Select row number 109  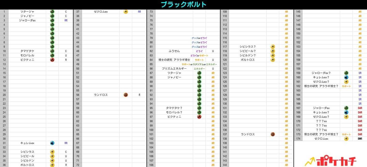click(225, 12)
